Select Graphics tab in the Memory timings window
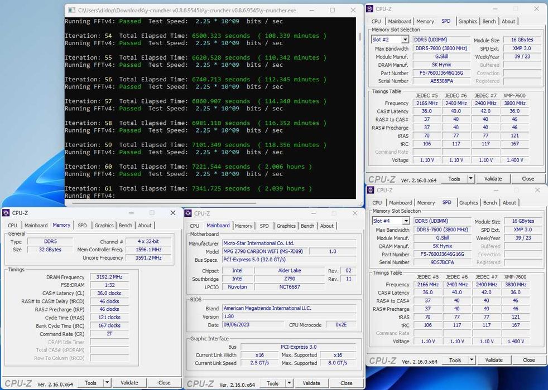The width and height of the screenshot is (548, 390). click(x=104, y=226)
